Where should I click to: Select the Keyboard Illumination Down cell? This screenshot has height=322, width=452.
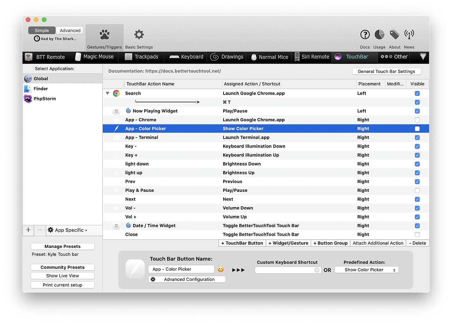click(254, 146)
